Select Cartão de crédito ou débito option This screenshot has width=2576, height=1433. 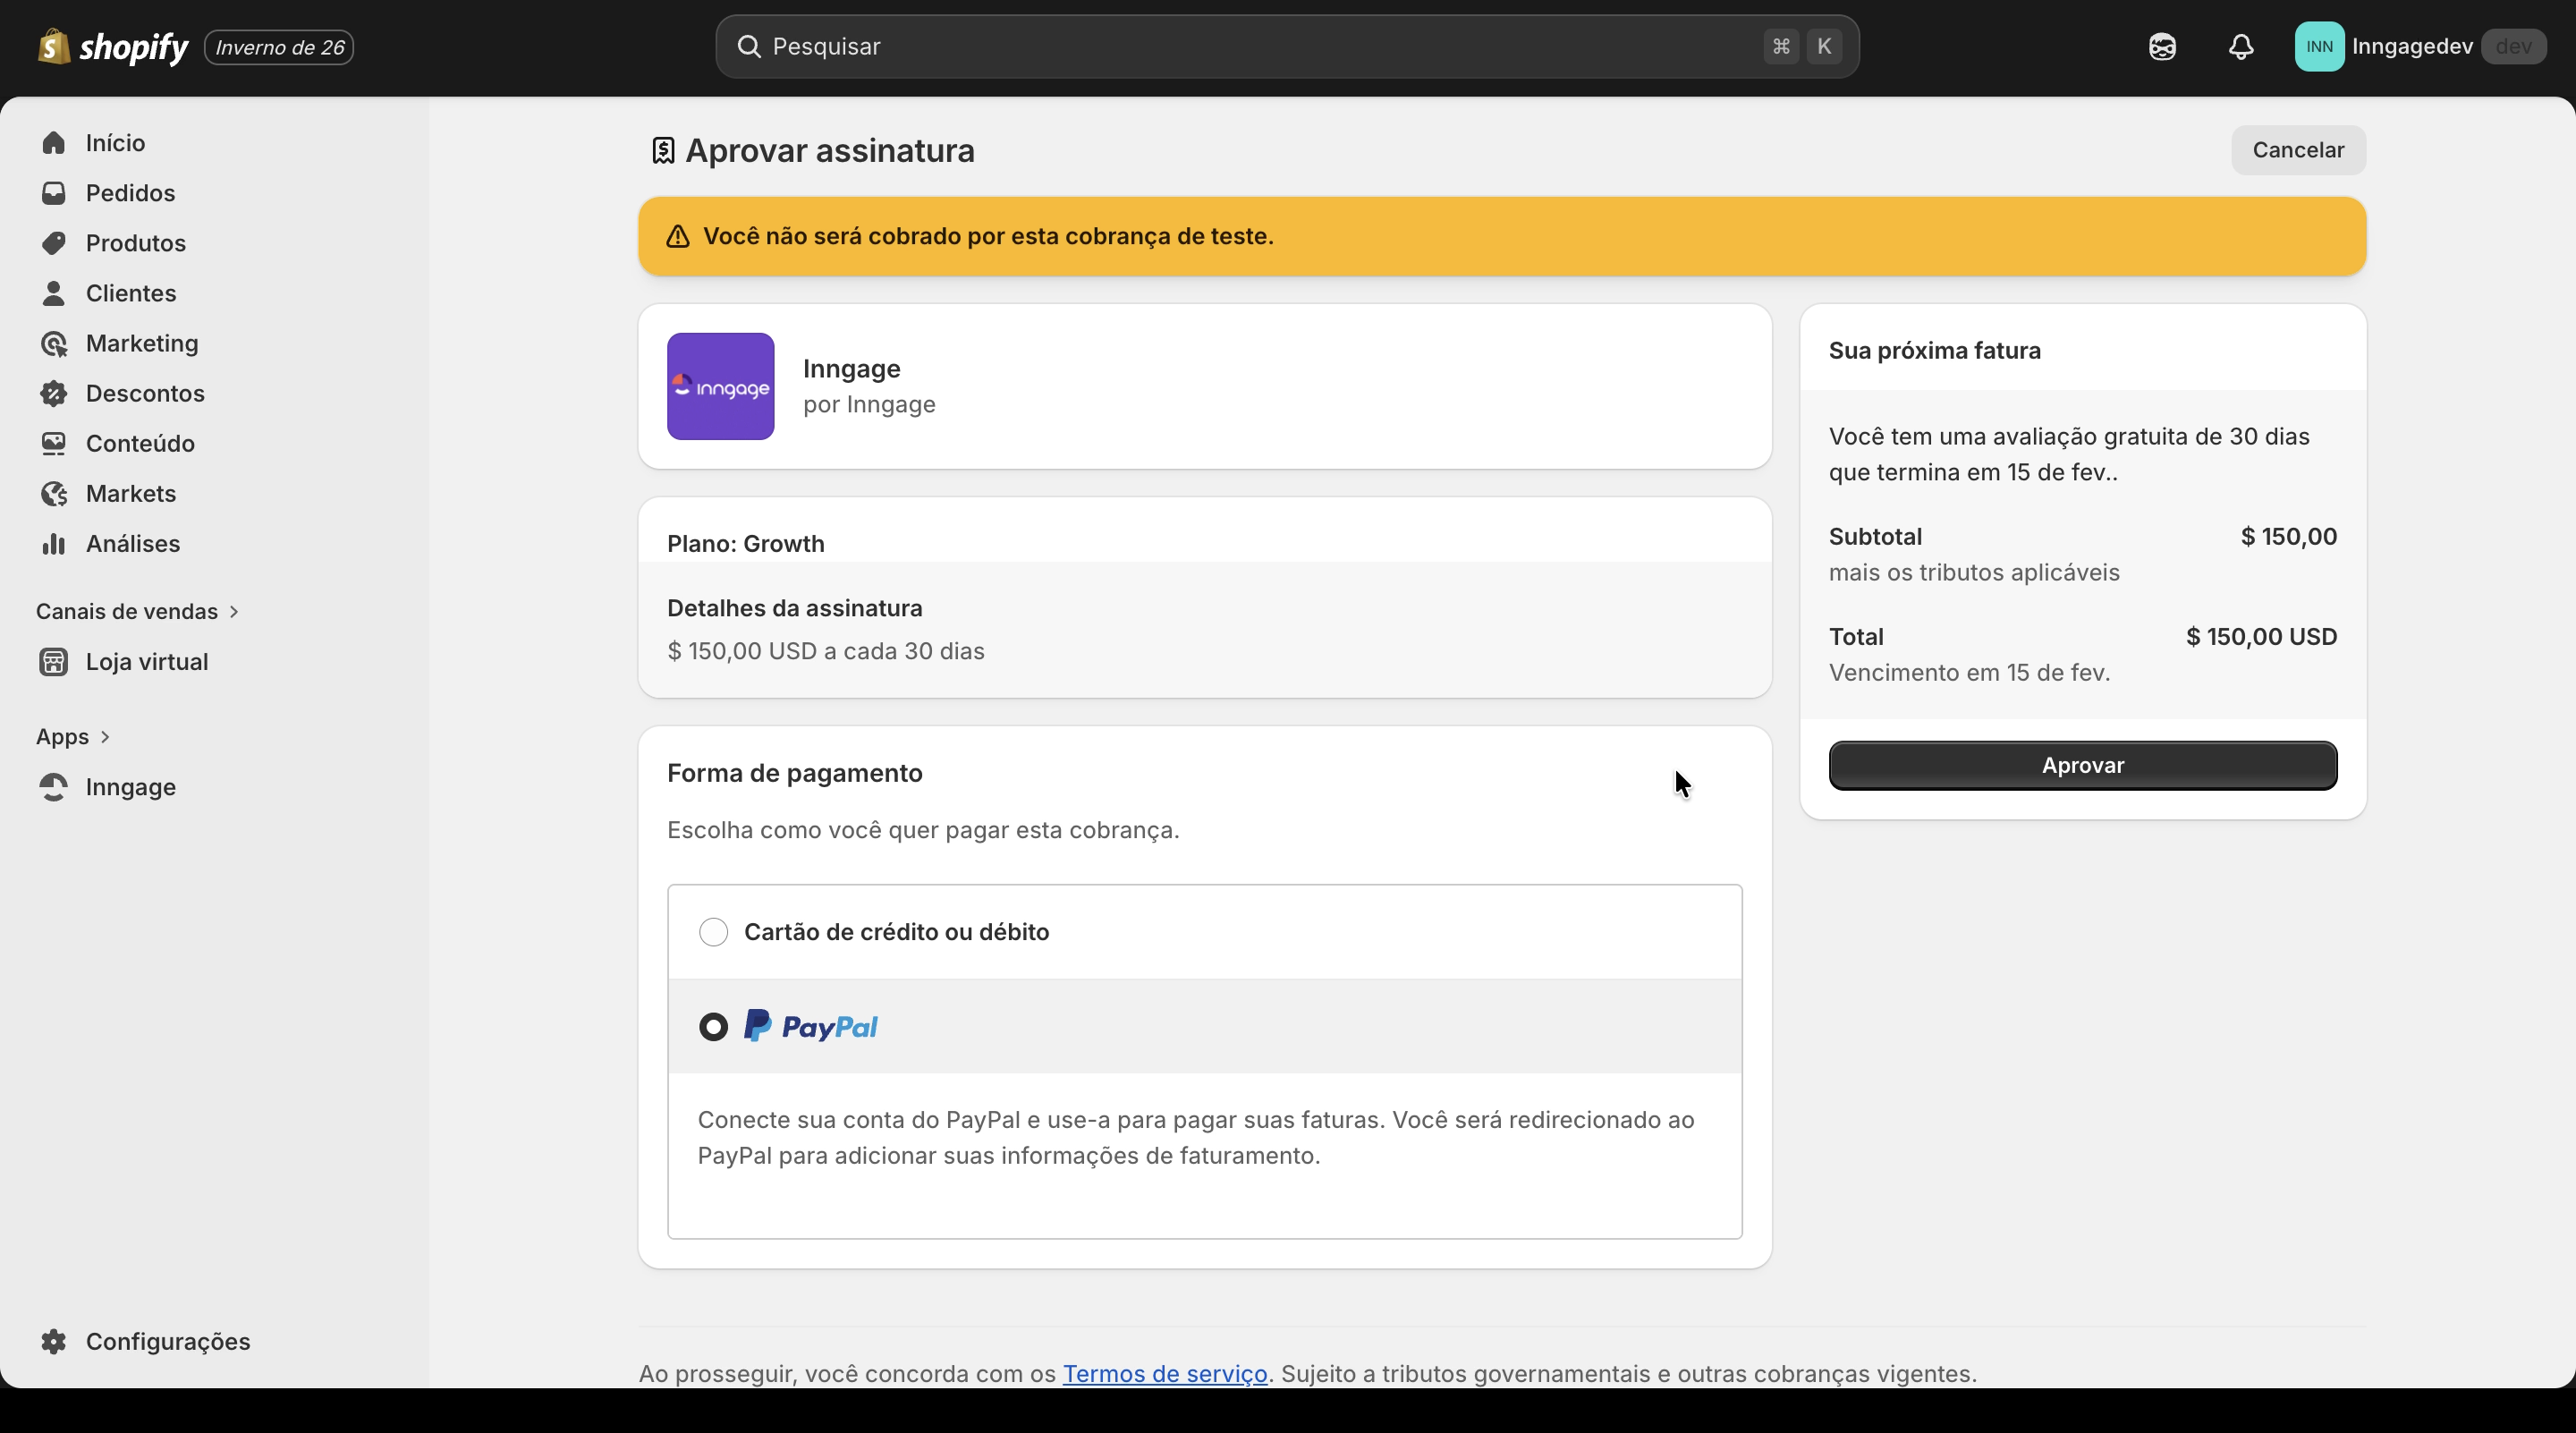pyautogui.click(x=713, y=932)
